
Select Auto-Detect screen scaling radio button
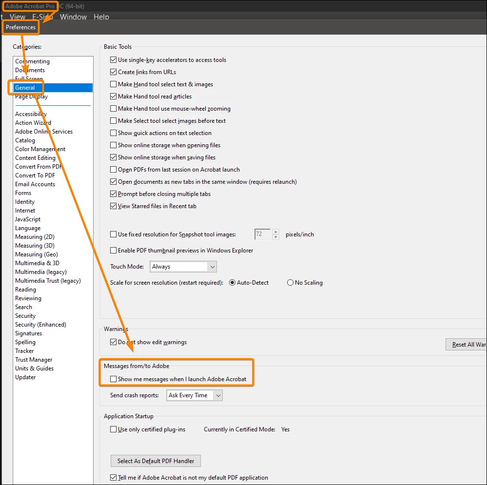232,283
